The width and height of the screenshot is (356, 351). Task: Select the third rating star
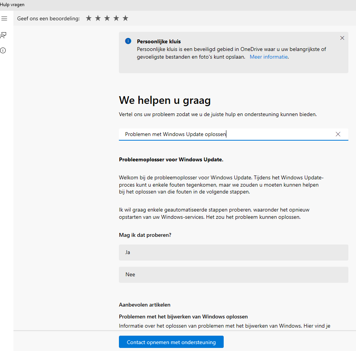pos(107,18)
